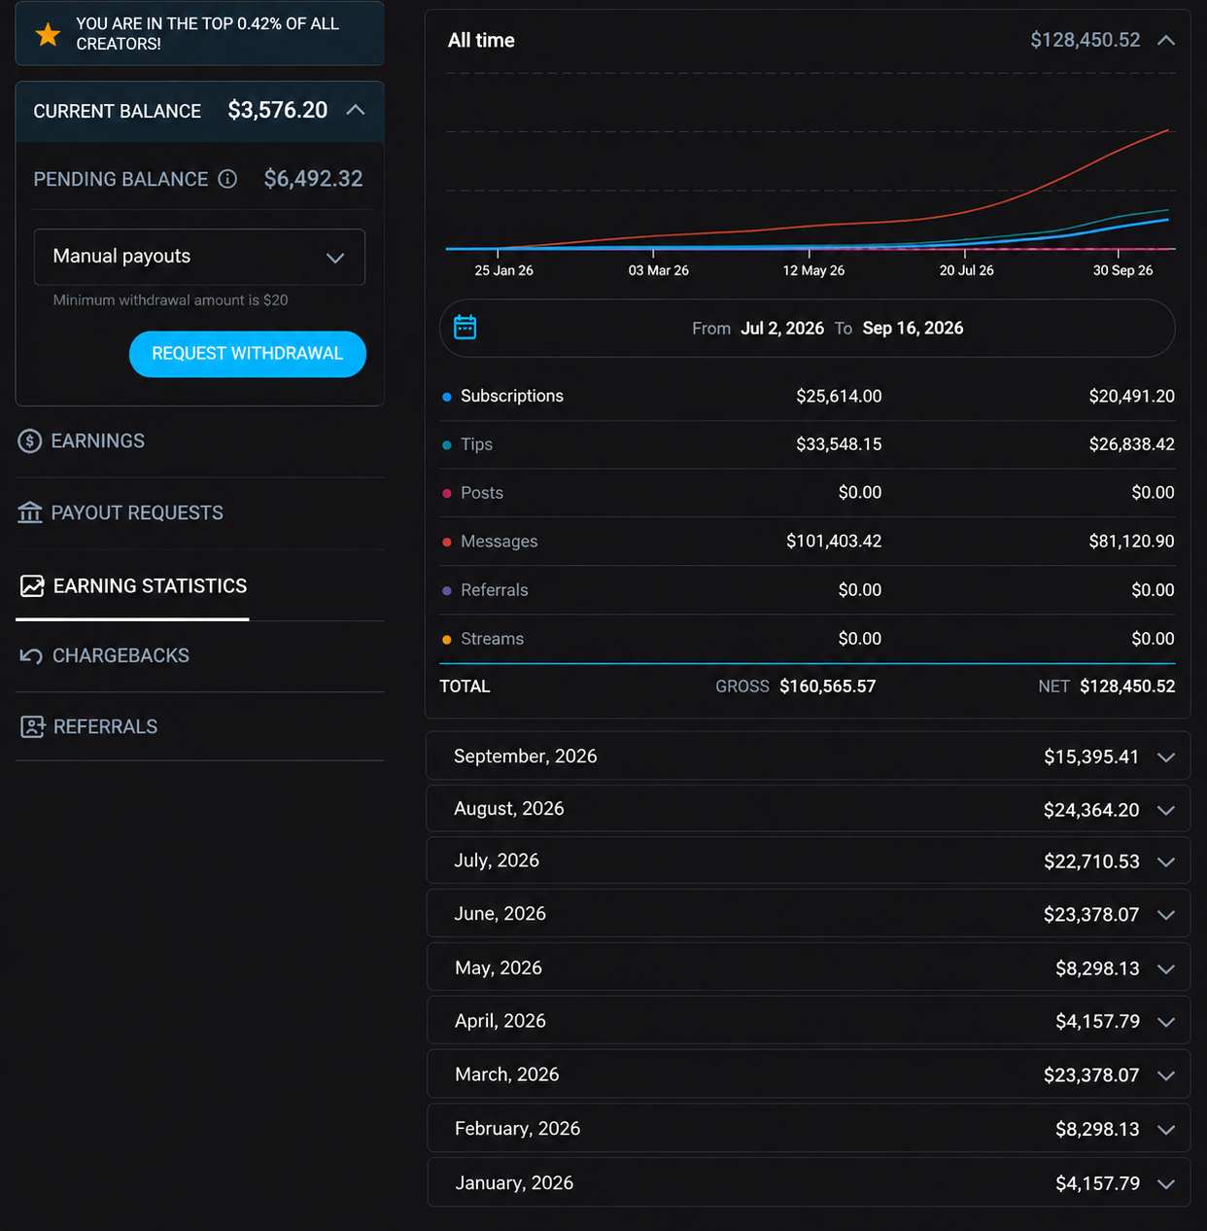Viewport: 1207px width, 1231px height.
Task: Click the chart axis label 25 Jan 26
Action: point(503,270)
